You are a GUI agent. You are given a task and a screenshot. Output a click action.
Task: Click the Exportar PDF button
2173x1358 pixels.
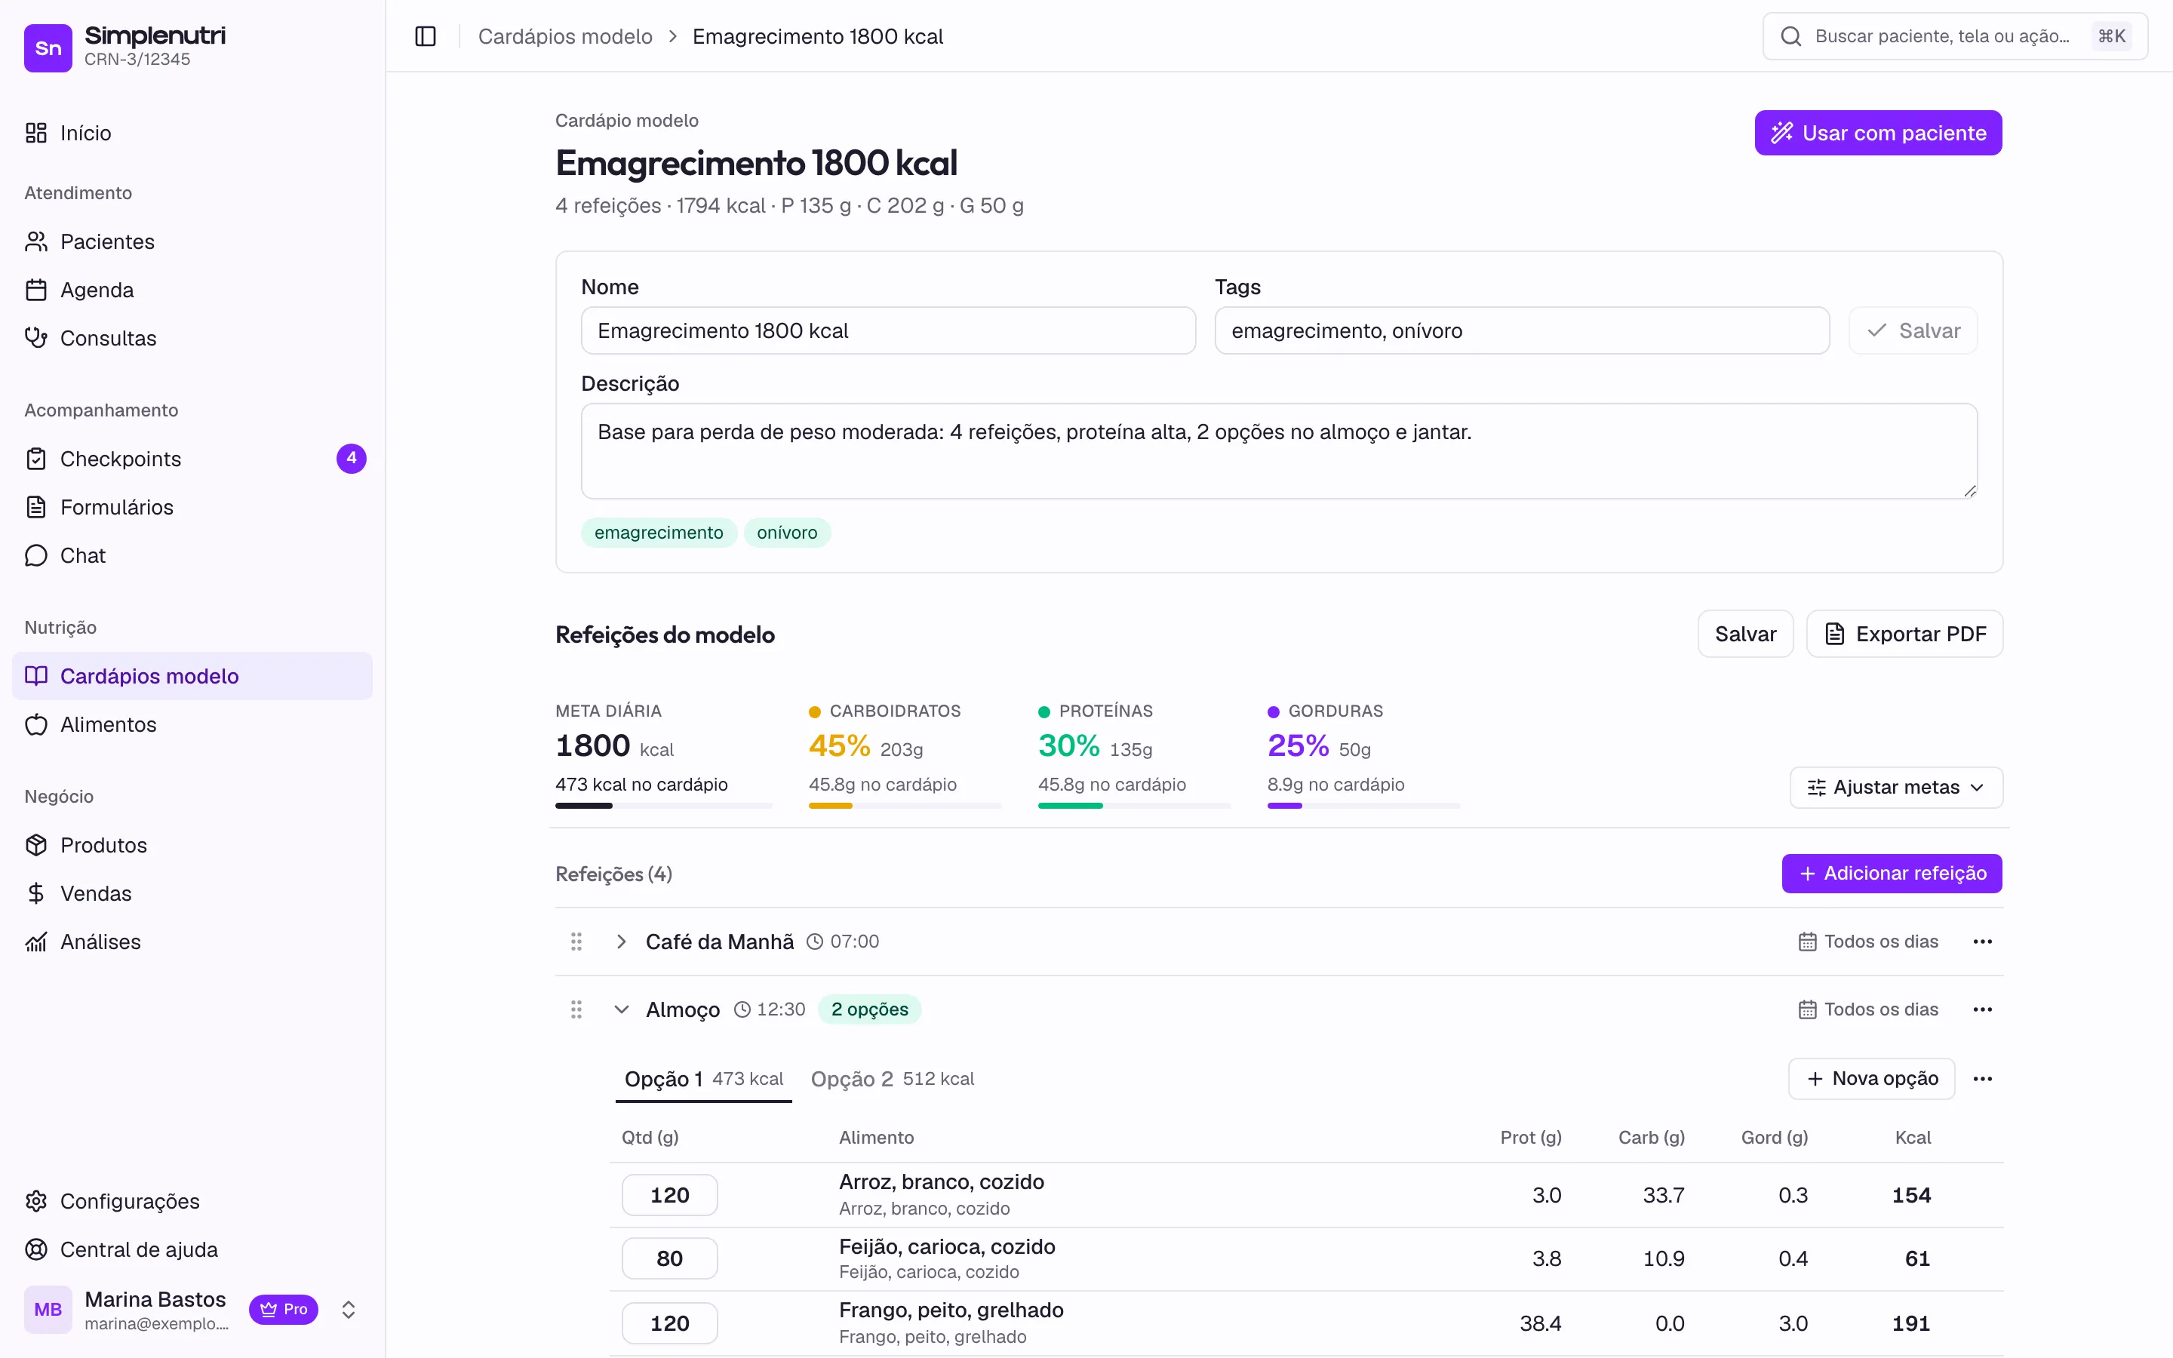coord(1904,634)
